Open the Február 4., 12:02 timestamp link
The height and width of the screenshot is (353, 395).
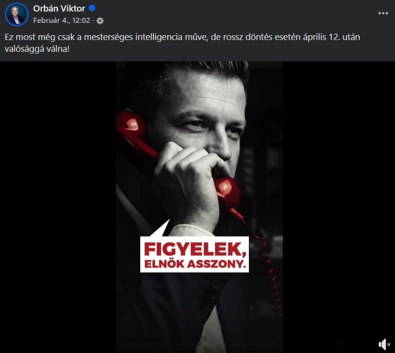[62, 20]
